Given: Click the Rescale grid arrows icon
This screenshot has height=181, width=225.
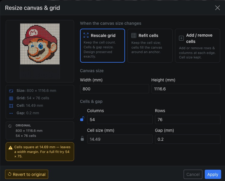Looking at the screenshot, I should 86,35.
